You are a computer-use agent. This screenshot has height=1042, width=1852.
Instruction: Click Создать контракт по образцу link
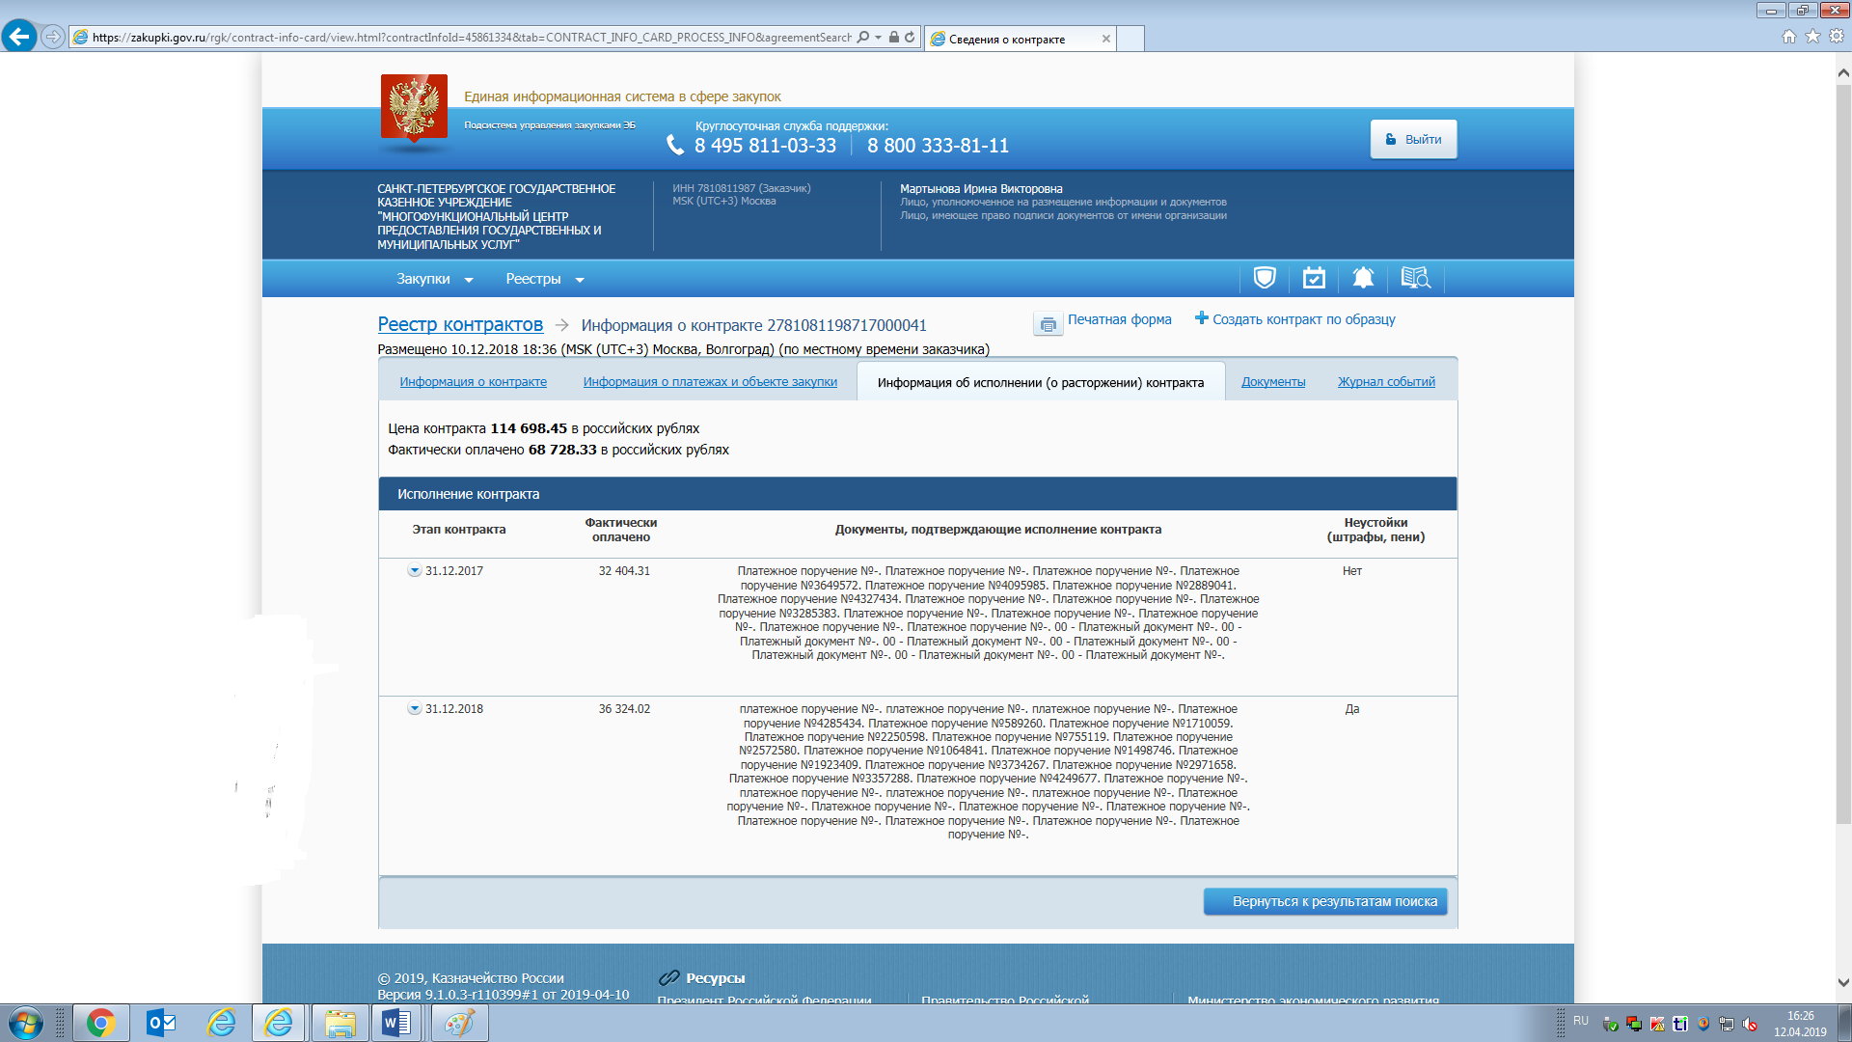1302,319
